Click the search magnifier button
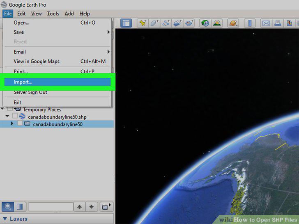The height and width of the screenshot is (224, 299). click(x=8, y=207)
